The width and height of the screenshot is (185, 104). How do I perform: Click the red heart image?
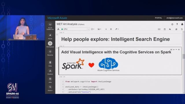click(91, 65)
